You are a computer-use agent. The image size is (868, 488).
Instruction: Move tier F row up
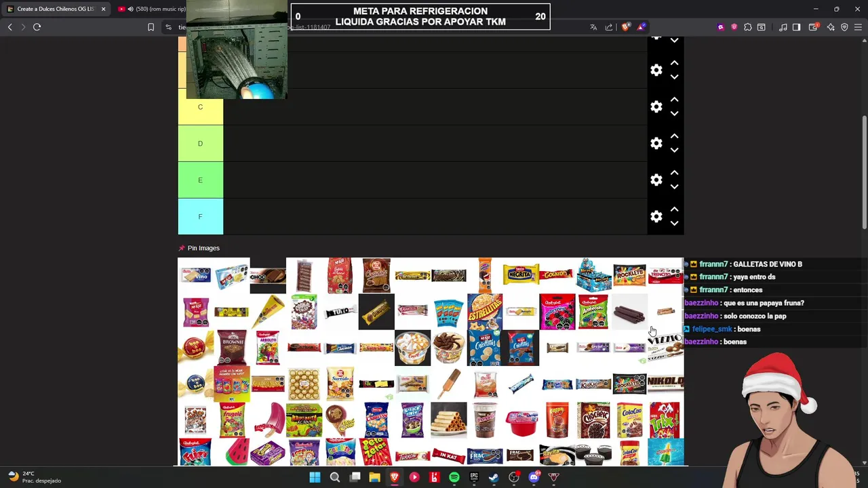(674, 209)
